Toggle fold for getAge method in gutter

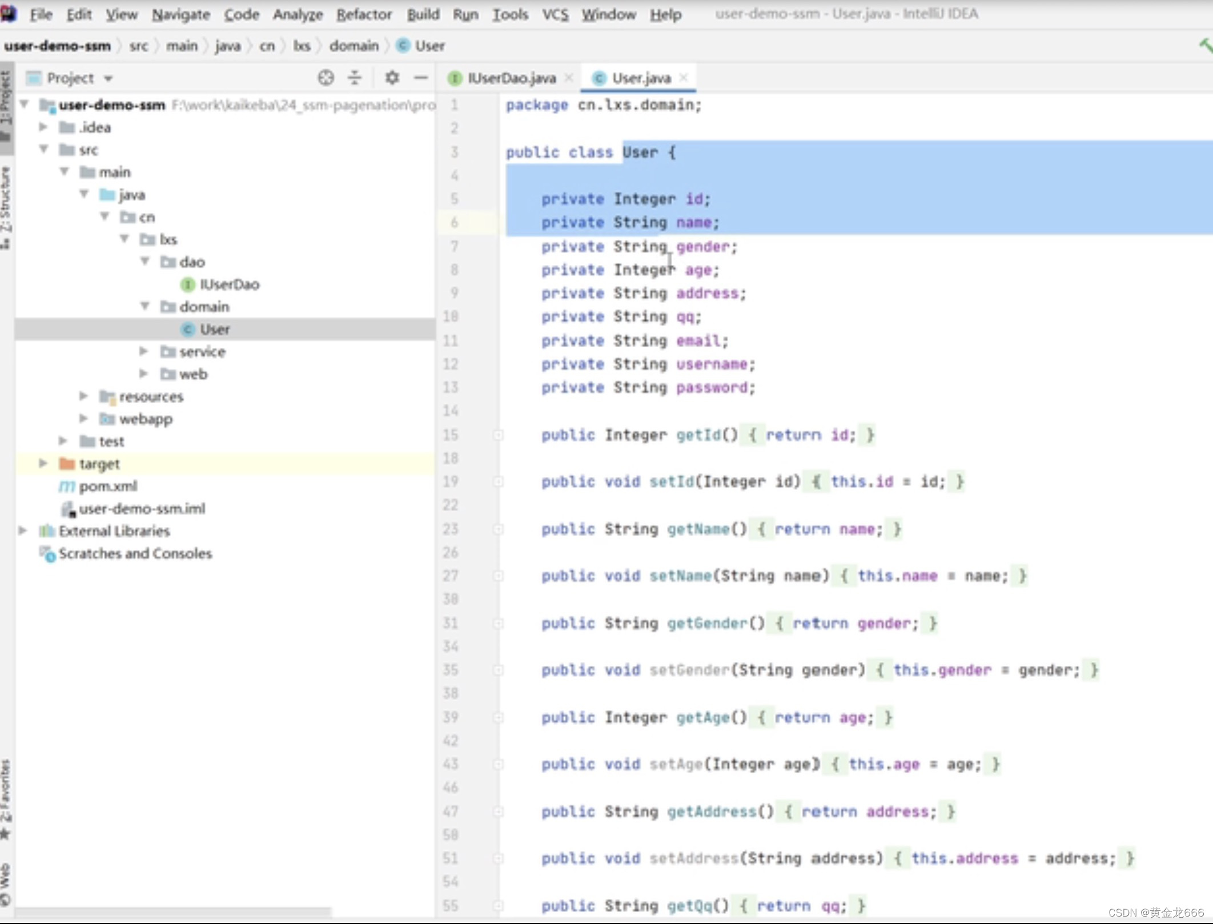[498, 717]
